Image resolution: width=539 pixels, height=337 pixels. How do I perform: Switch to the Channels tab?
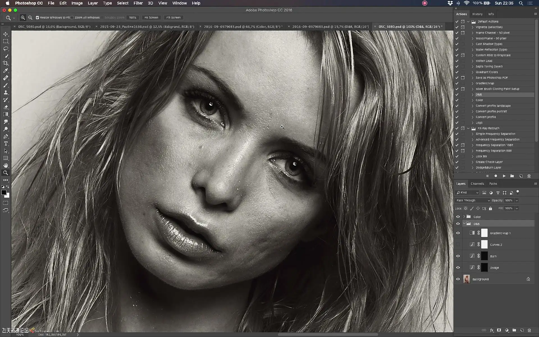[477, 184]
